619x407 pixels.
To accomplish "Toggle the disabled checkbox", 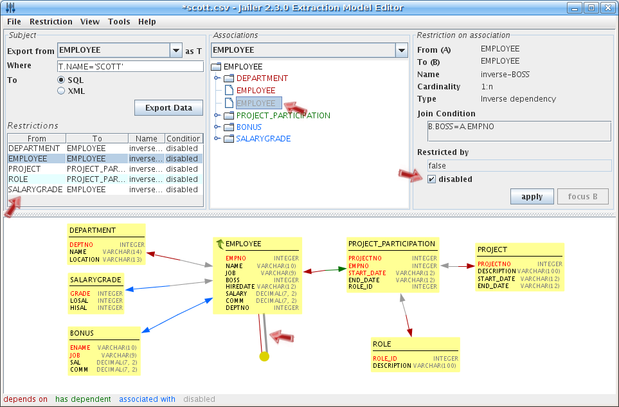I will (x=431, y=179).
